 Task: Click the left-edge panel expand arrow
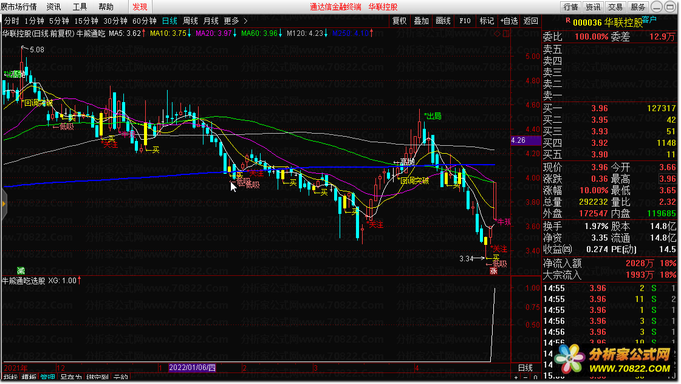pyautogui.click(x=4, y=204)
